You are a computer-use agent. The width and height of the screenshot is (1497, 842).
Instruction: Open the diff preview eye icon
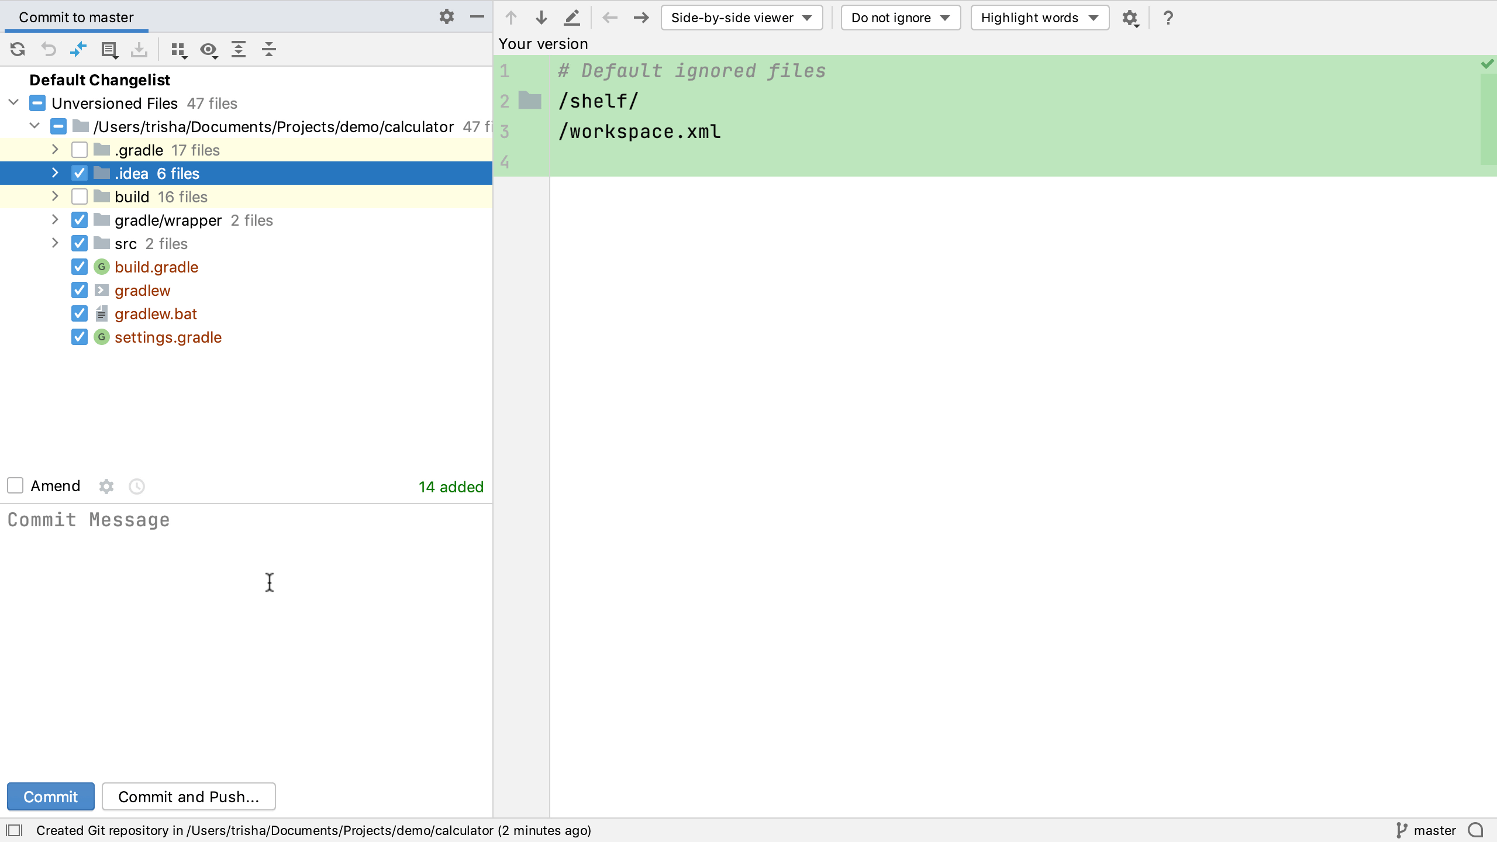209,51
